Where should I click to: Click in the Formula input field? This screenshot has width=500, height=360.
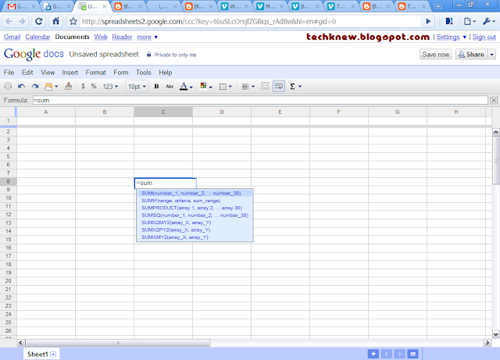click(x=260, y=100)
